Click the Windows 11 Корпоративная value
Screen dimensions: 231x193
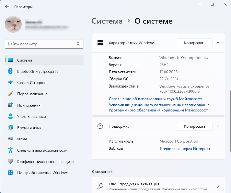click(x=184, y=58)
